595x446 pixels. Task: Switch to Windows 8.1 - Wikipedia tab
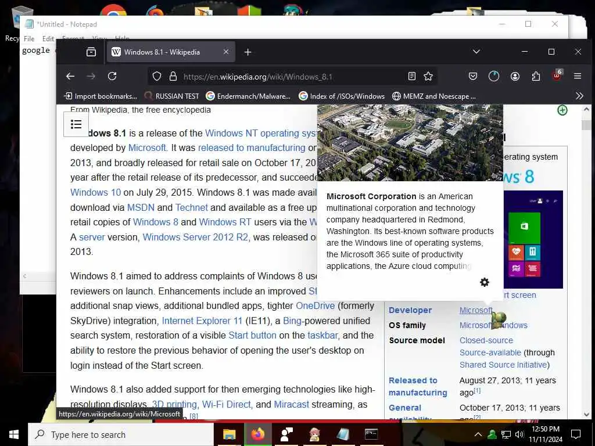pyautogui.click(x=171, y=52)
